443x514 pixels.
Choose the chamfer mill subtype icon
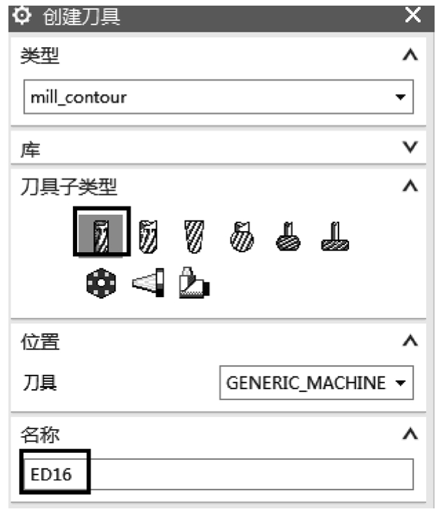148,237
